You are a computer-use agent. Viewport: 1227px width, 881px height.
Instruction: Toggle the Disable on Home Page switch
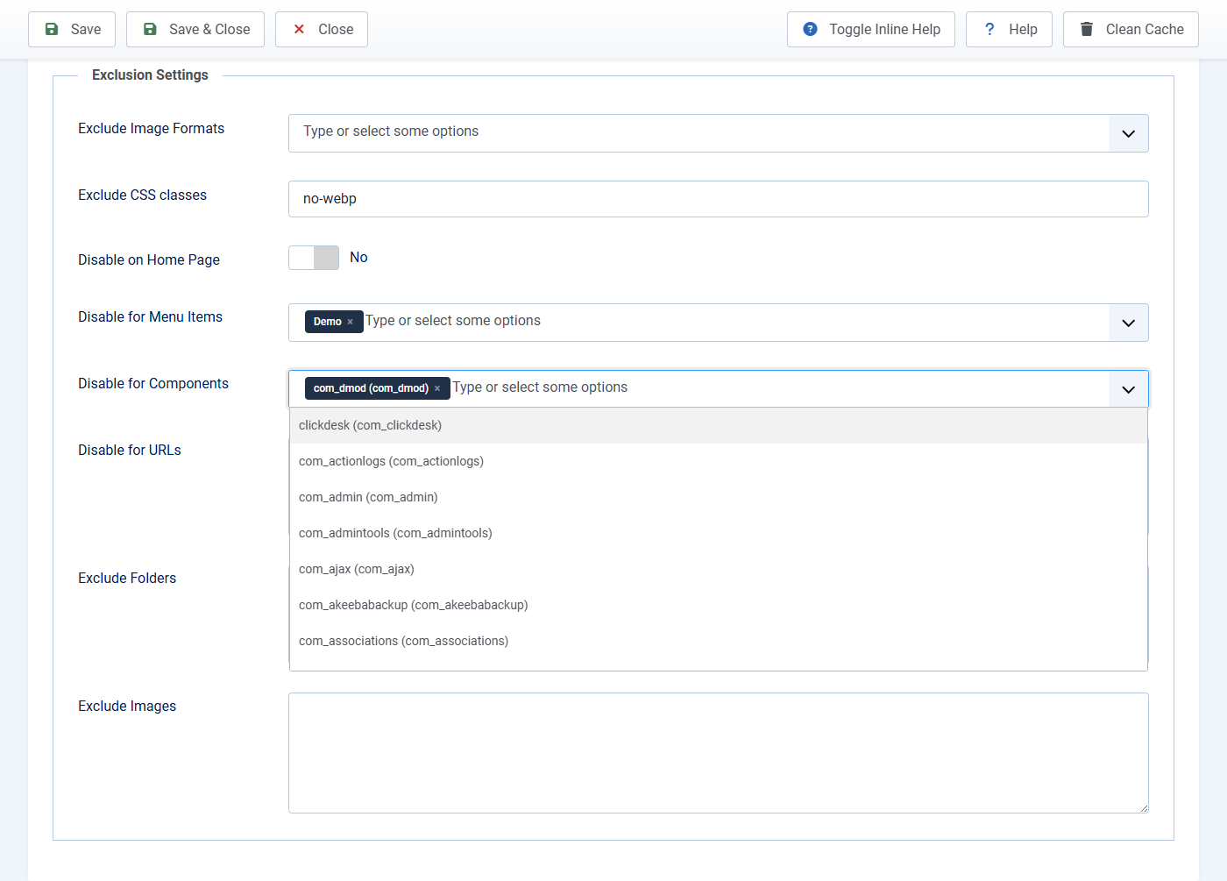coord(314,258)
